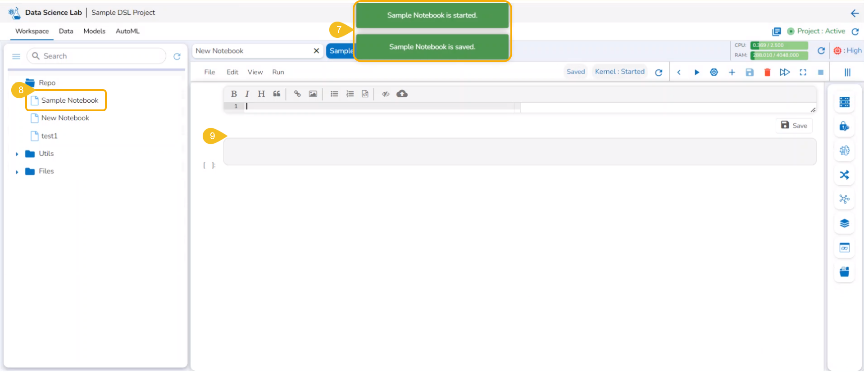Expand the Utils folder
The height and width of the screenshot is (372, 864).
pos(17,154)
